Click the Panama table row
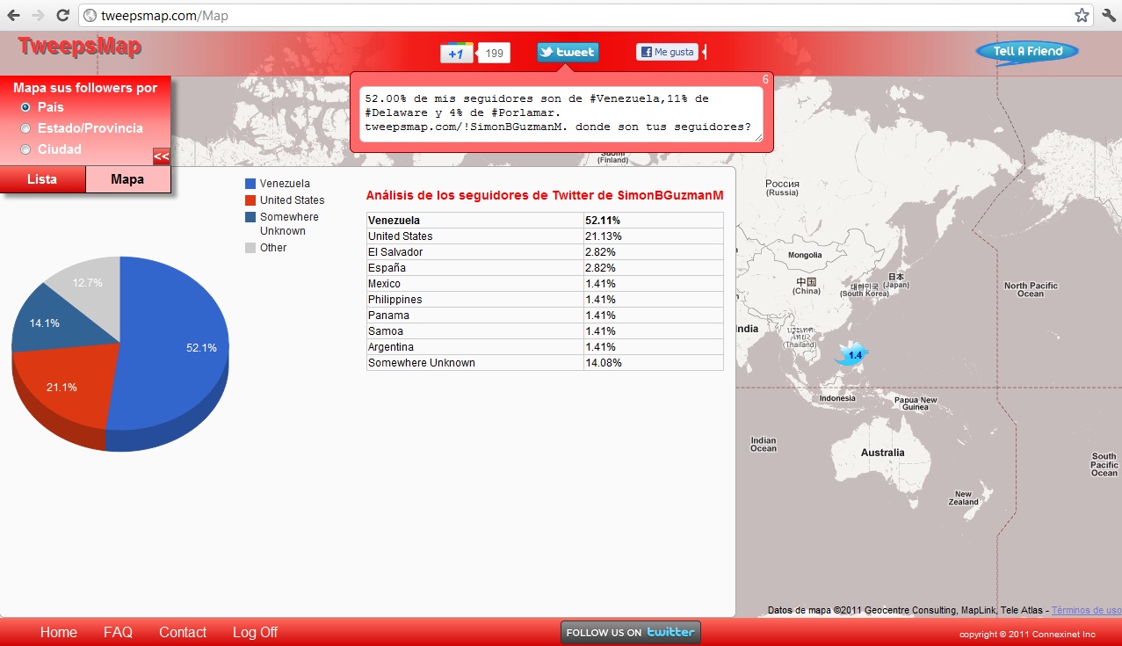1122x646 pixels. click(545, 316)
